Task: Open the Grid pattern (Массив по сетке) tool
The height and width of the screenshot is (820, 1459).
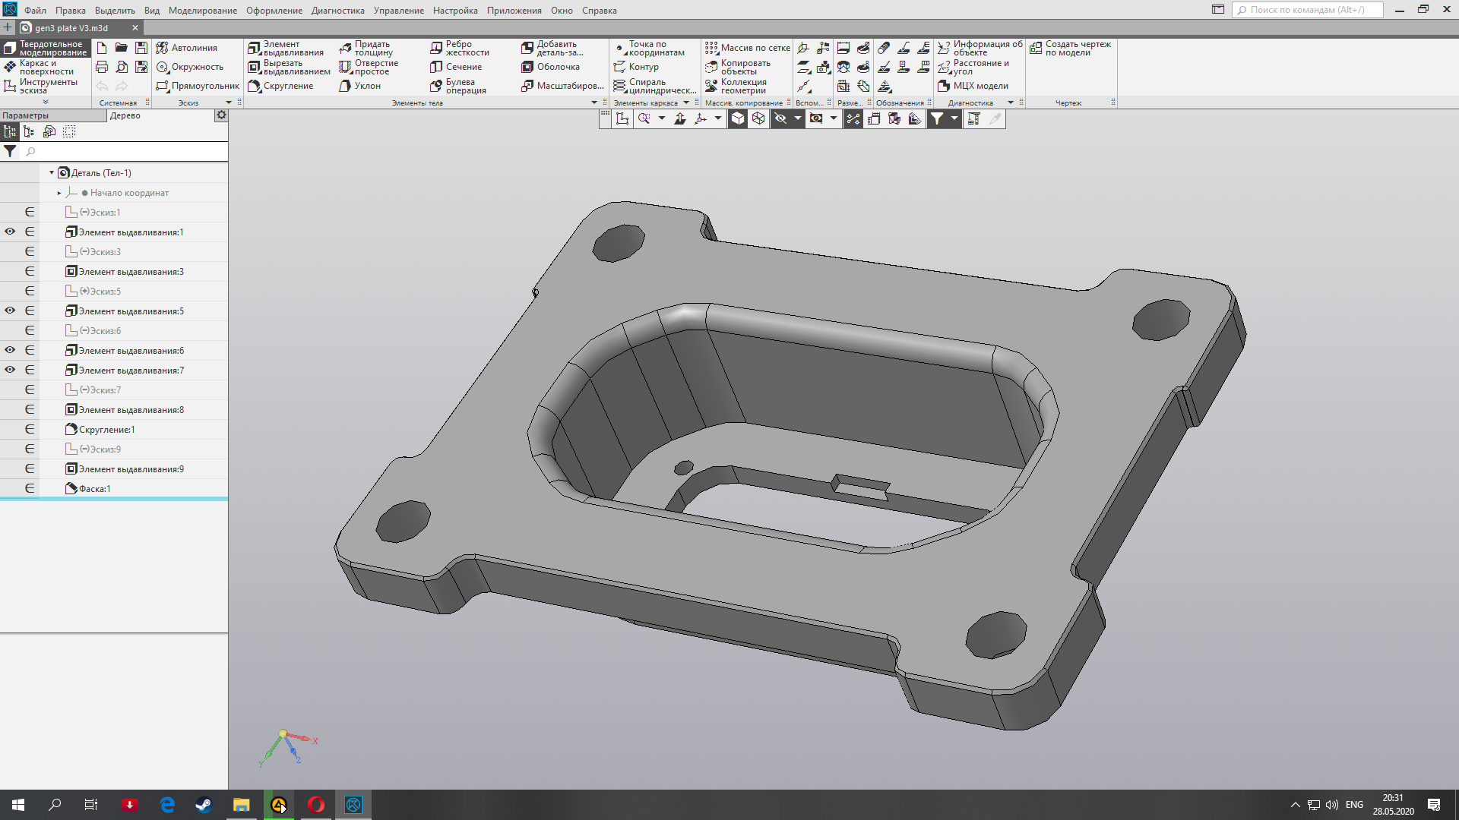Action: pyautogui.click(x=747, y=48)
